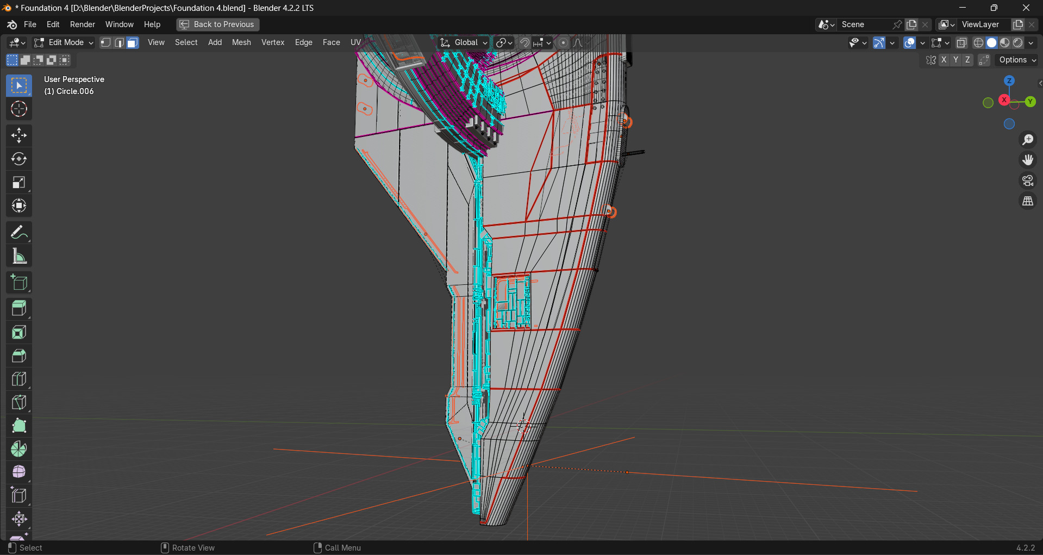The height and width of the screenshot is (555, 1043).
Task: Toggle Y axis mesh mirror
Action: (956, 60)
